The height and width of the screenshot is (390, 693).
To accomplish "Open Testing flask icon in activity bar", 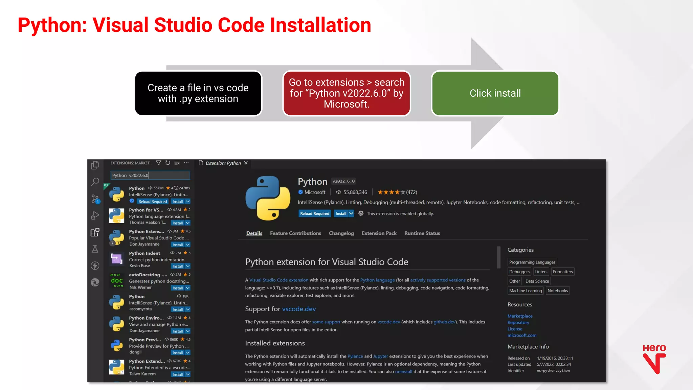I will [x=95, y=249].
